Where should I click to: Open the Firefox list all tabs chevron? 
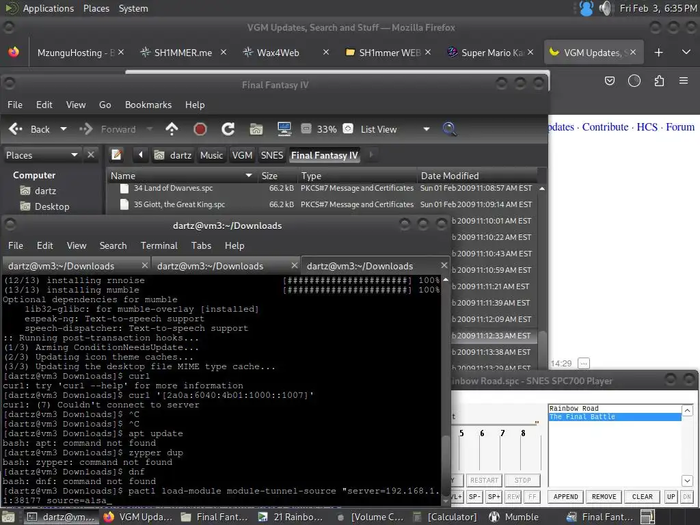tap(686, 52)
